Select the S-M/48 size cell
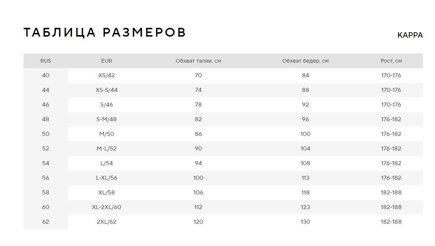 pyautogui.click(x=106, y=119)
